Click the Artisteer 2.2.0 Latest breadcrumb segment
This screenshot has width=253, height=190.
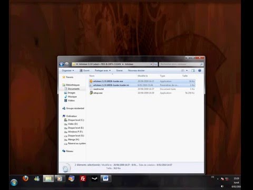[100, 64]
